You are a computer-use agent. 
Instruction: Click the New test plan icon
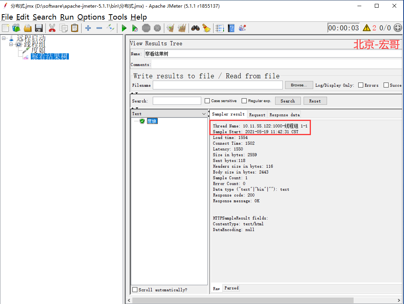[5, 28]
